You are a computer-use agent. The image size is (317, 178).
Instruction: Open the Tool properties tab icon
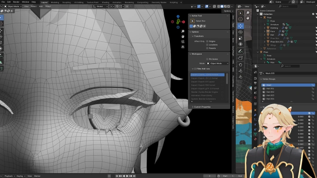point(255,72)
